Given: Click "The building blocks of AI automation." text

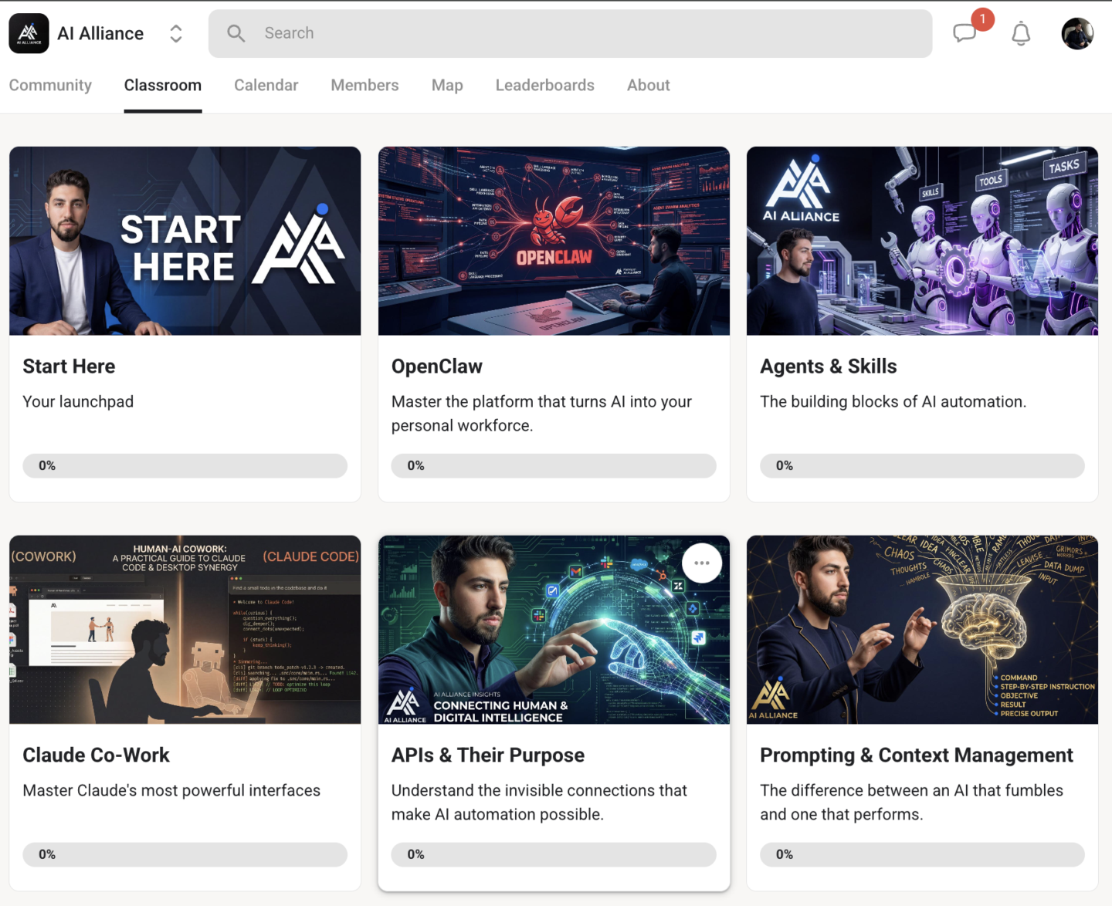Looking at the screenshot, I should point(893,402).
